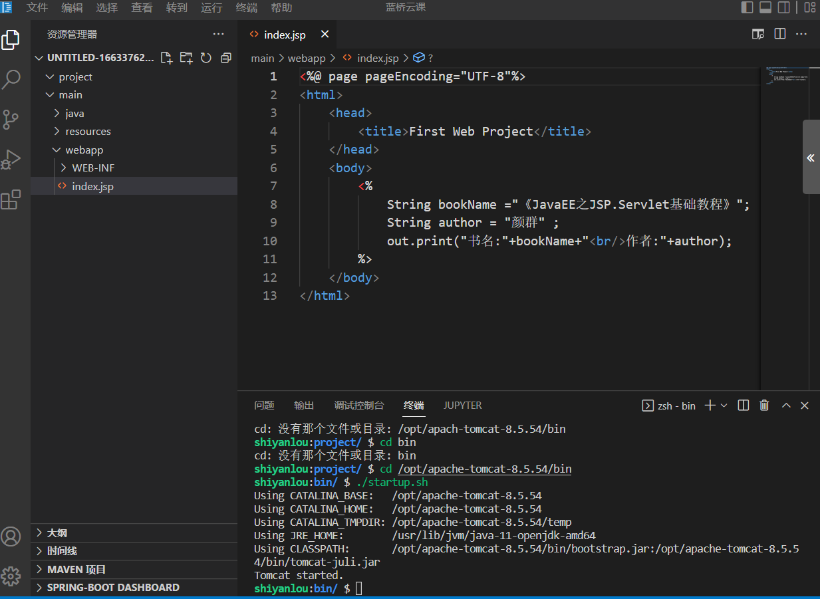Open the 文件 menu
Viewport: 820px width, 599px height.
pos(37,8)
